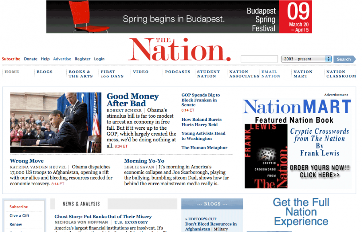Click ORDER YOURS NOW!!! CLICK HERE>> in ad
362x232 pixels.
tap(320, 171)
